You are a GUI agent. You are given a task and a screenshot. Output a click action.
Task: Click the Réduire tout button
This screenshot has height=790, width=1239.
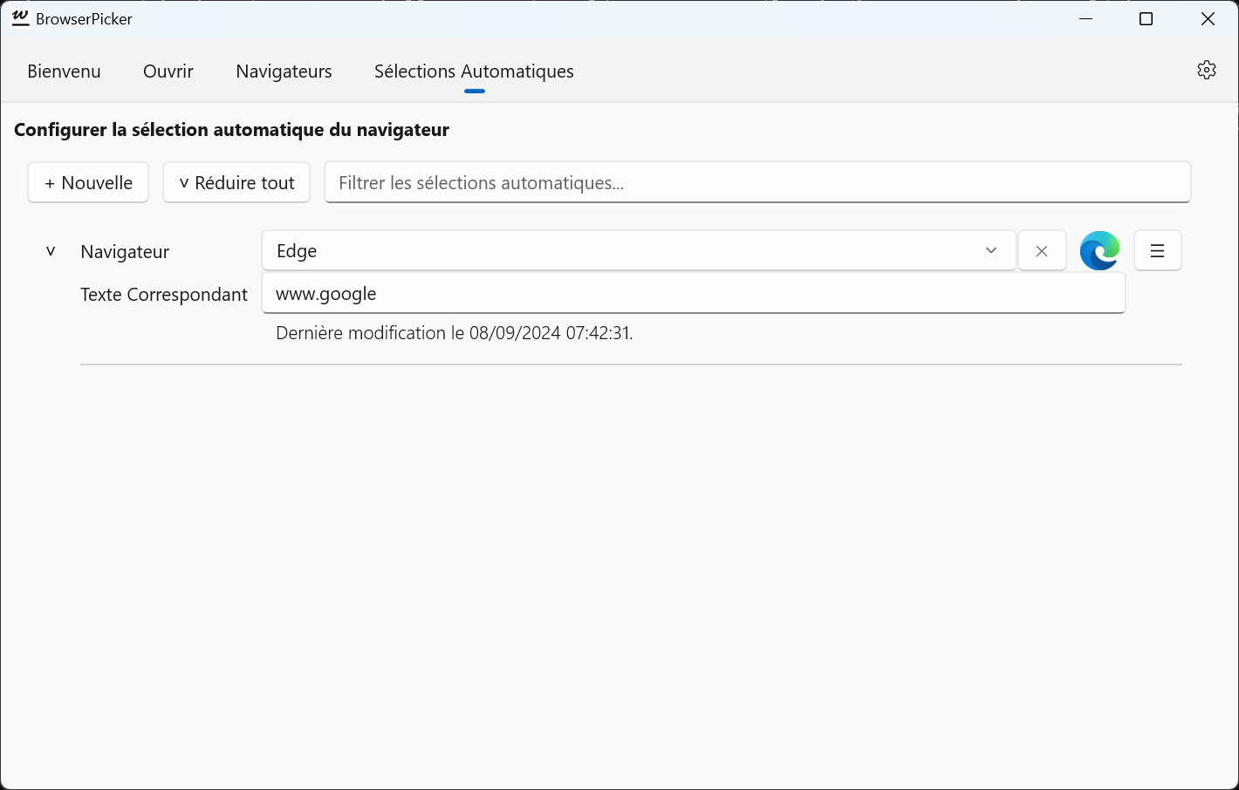pyautogui.click(x=236, y=183)
